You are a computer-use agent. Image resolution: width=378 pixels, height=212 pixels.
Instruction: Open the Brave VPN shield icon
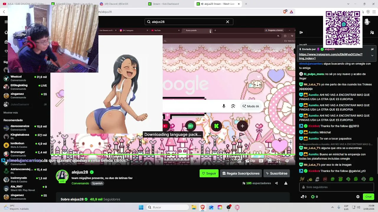pyautogui.click(x=368, y=12)
